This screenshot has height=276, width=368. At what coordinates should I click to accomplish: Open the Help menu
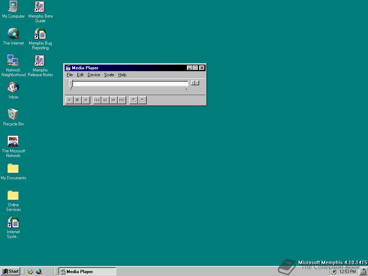coord(122,75)
